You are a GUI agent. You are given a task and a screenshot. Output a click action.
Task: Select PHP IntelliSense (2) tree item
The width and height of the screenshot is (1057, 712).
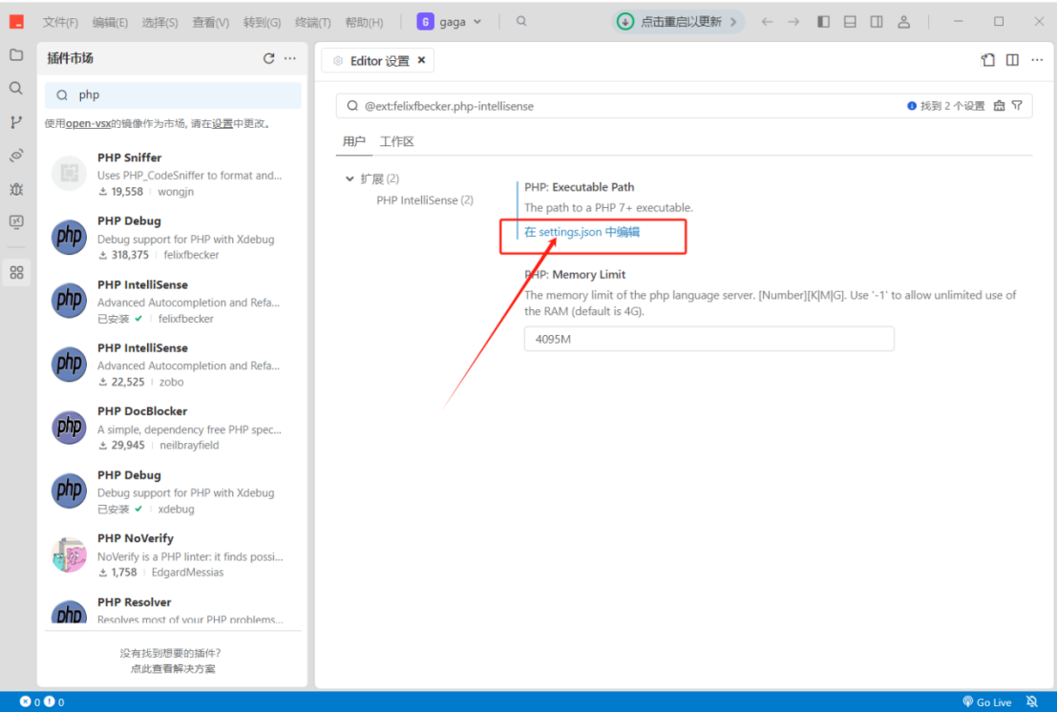coord(425,200)
